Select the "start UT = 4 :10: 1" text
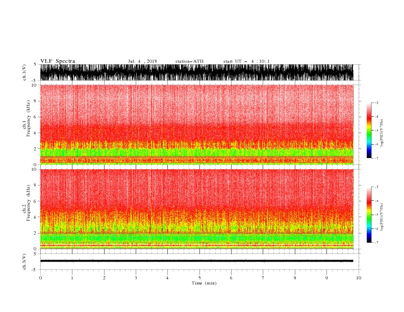404x312 pixels. [246, 61]
